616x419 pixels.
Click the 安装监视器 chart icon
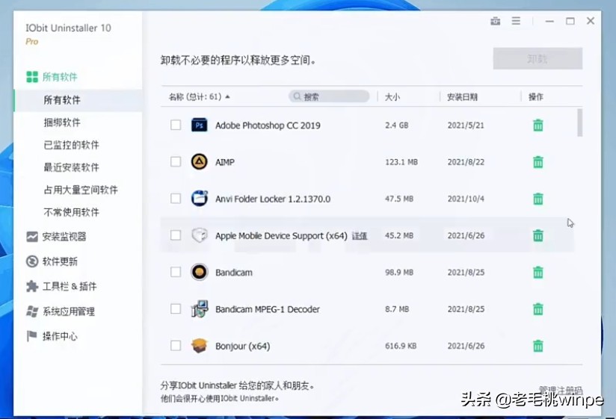coord(32,237)
